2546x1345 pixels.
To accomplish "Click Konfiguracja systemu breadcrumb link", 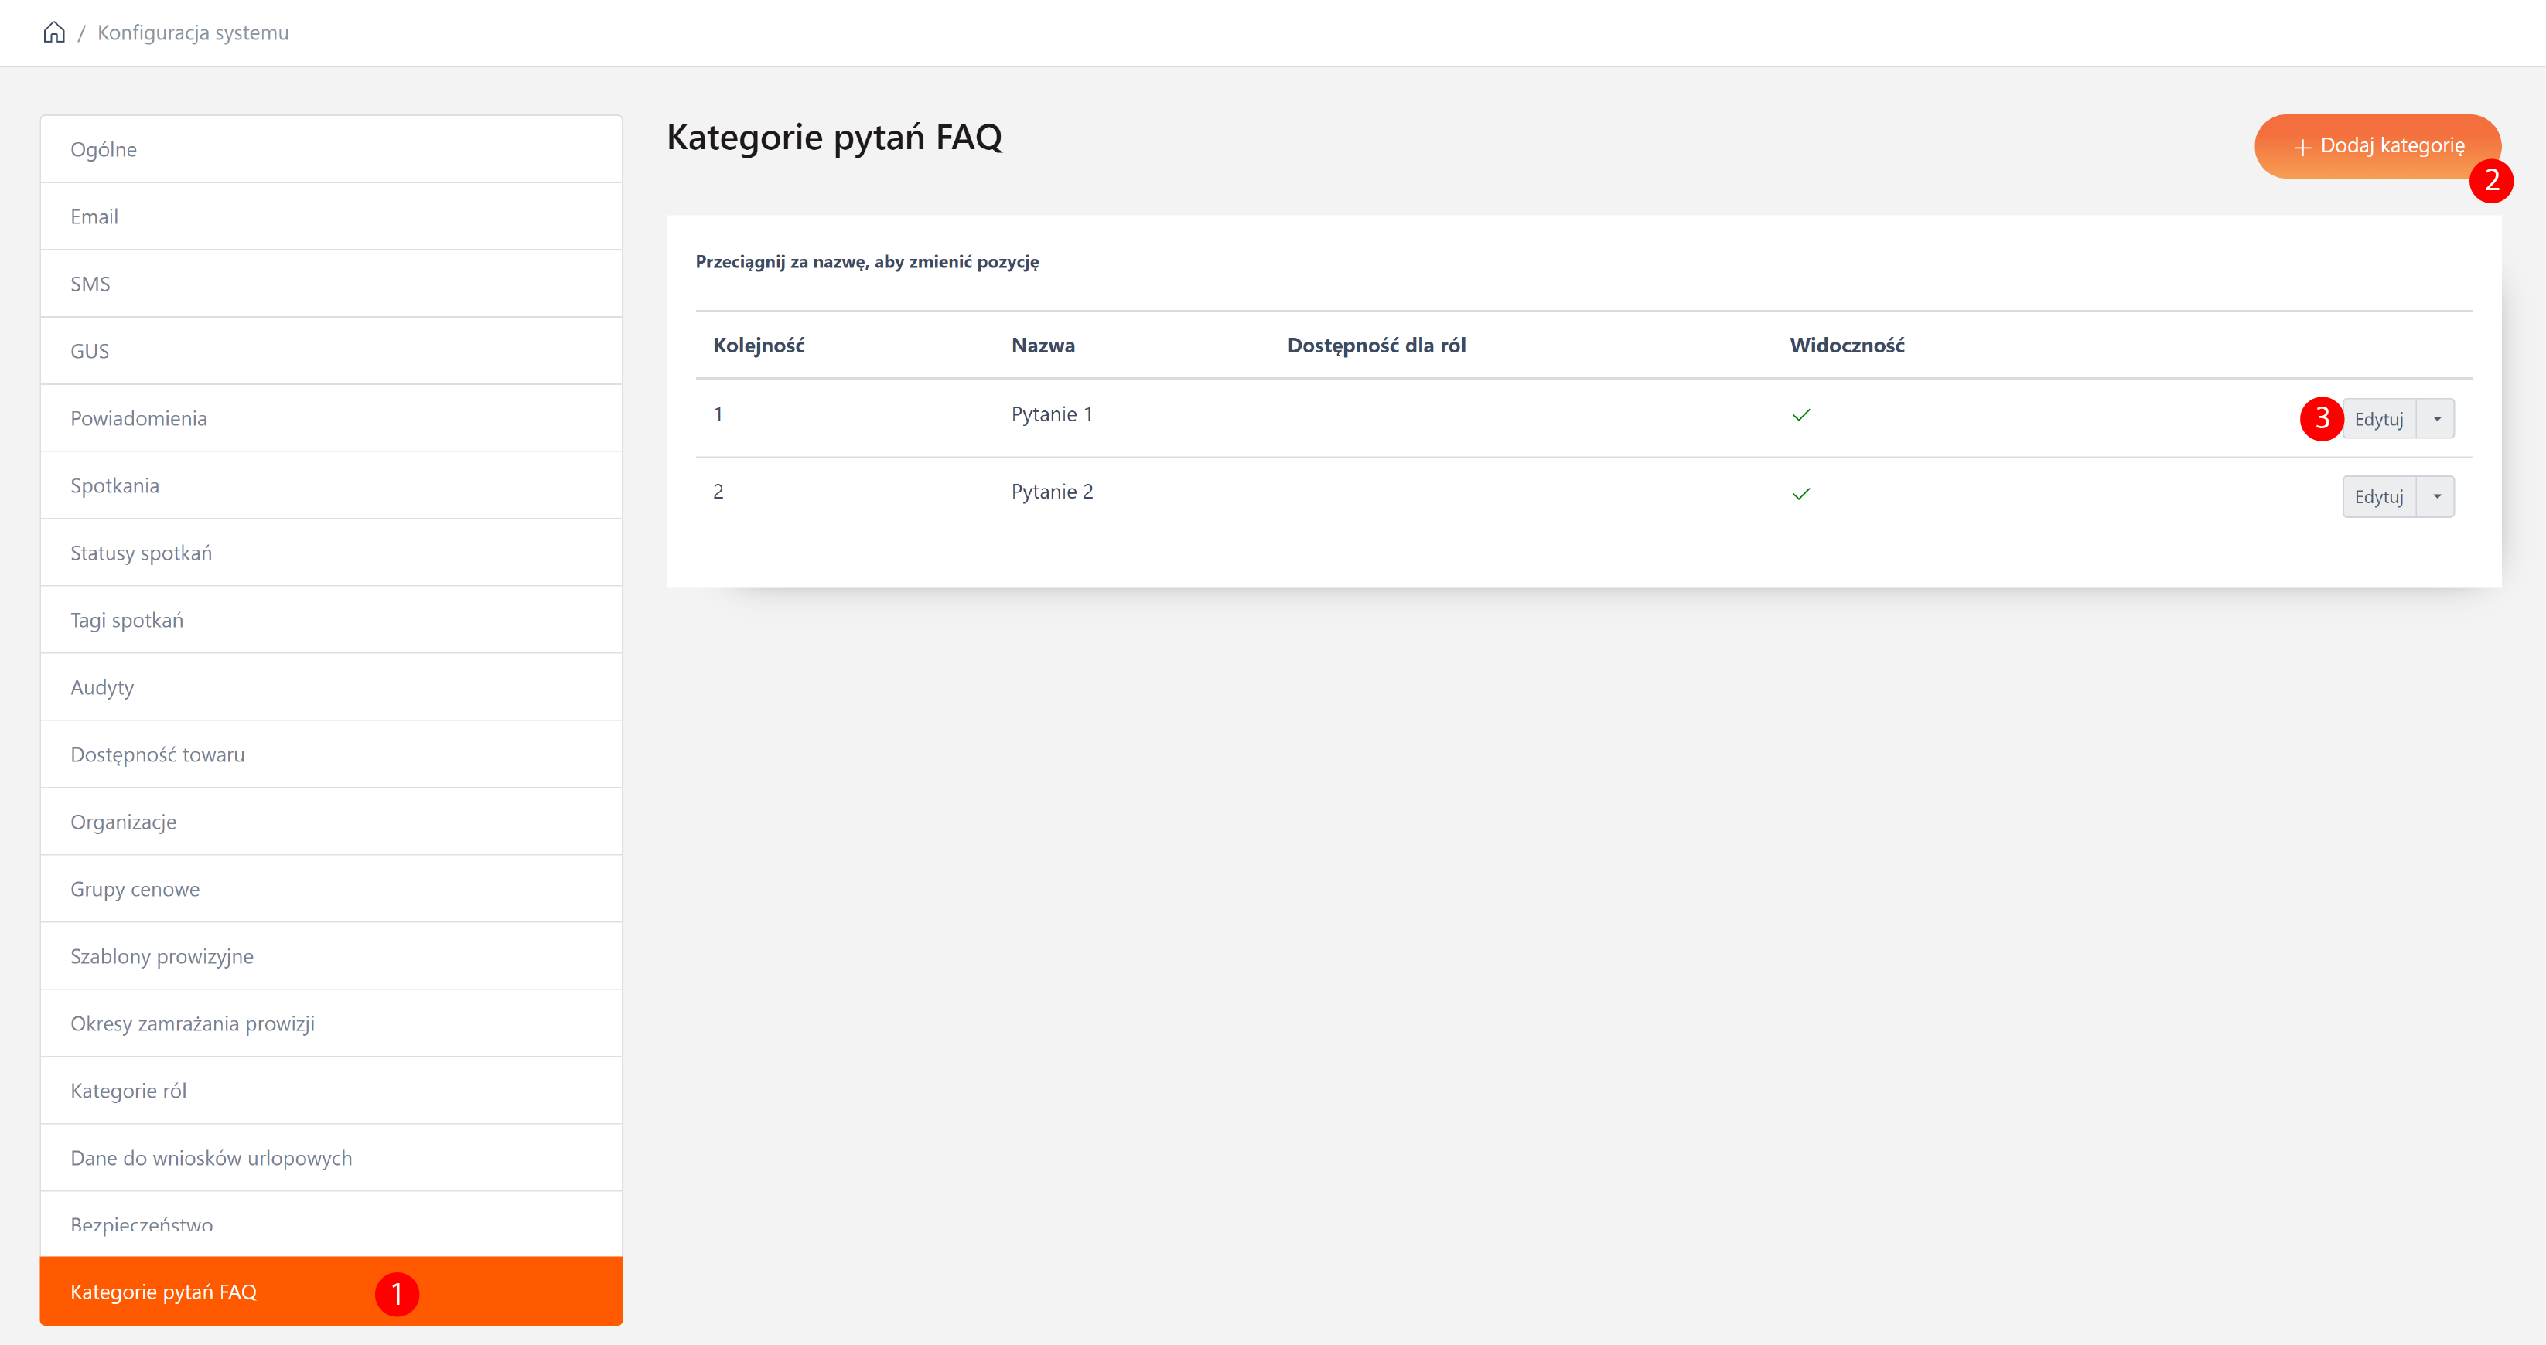I will 193,32.
